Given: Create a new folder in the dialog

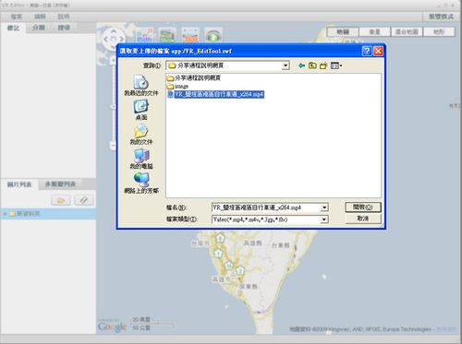Looking at the screenshot, I should pyautogui.click(x=323, y=65).
